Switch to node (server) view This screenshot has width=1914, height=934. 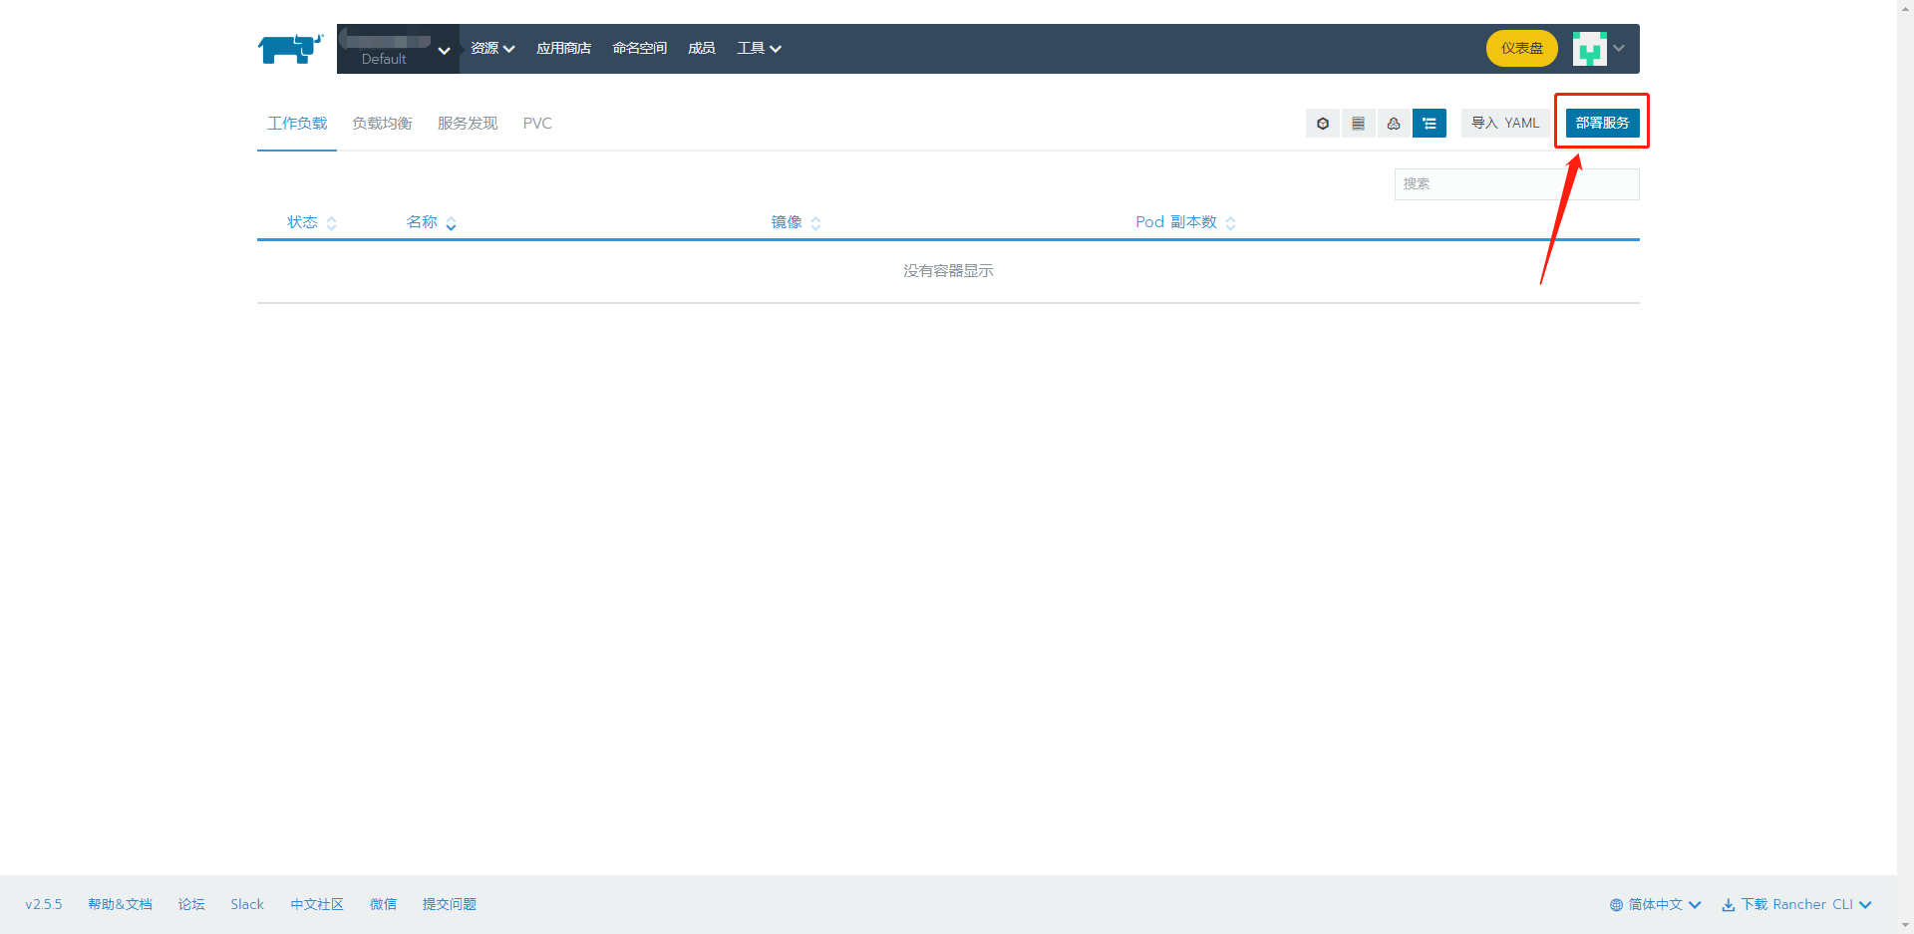(1358, 124)
